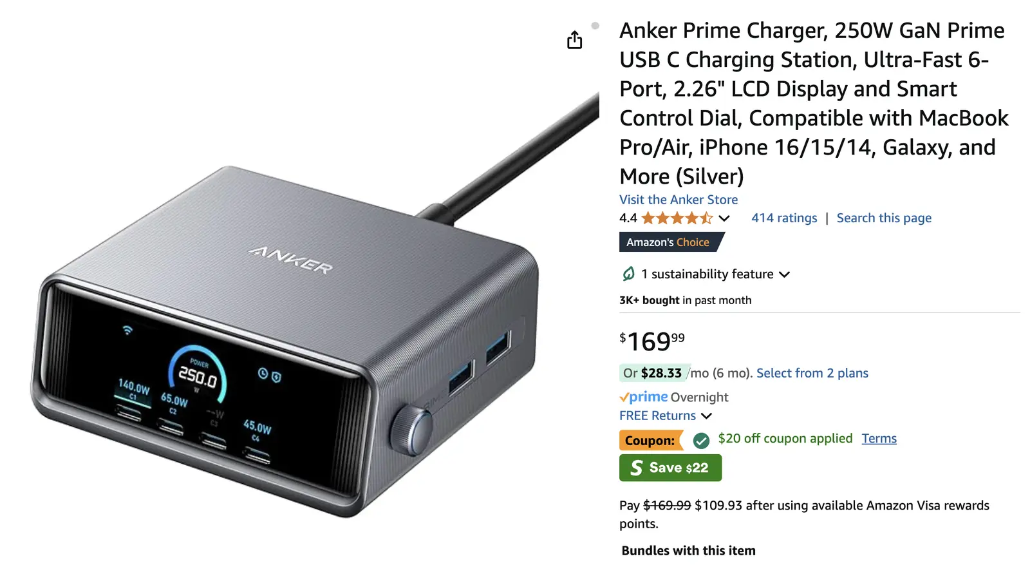This screenshot has width=1030, height=565.
Task: Click the orange Coupon label
Action: pos(651,440)
